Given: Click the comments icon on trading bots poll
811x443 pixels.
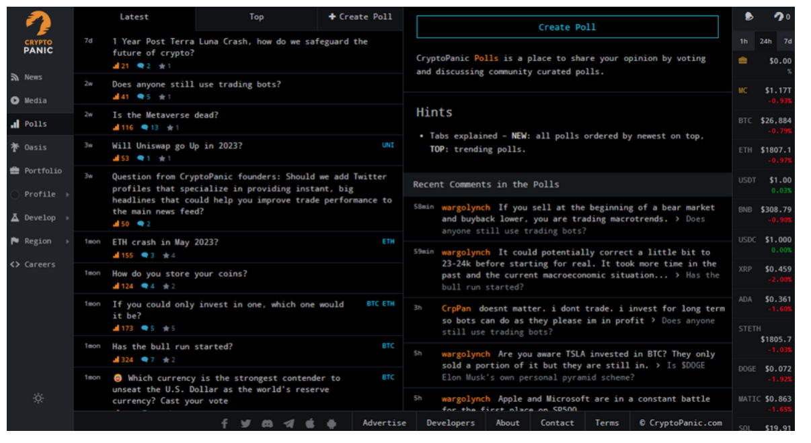Looking at the screenshot, I should [x=141, y=97].
